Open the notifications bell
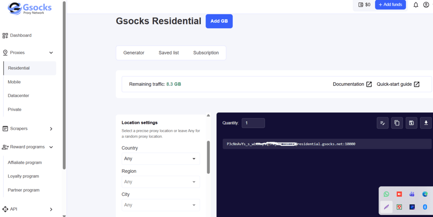Screen dimensions: 433x217 coord(415,5)
